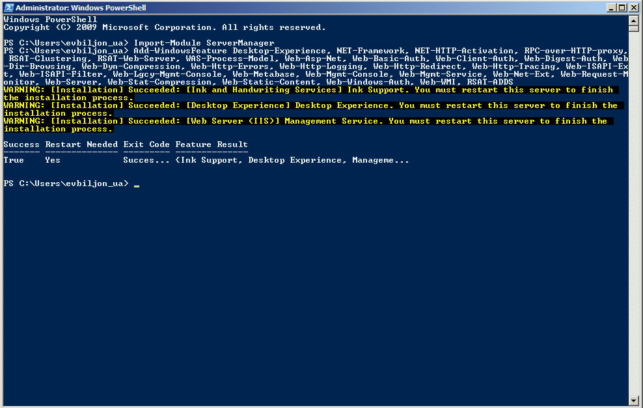Click at the blinking cursor prompt

[137, 184]
